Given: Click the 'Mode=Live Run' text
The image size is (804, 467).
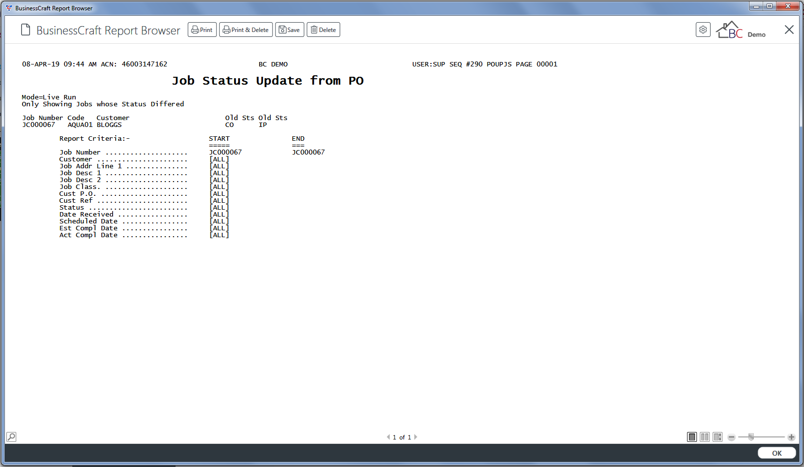Looking at the screenshot, I should [49, 97].
